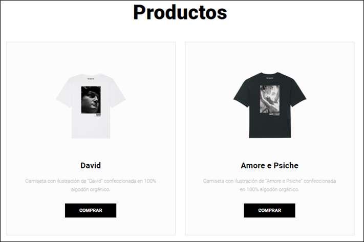Select the Amore e Psiche sculpture print
Viewport: 364px width, 242px height.
[270, 99]
